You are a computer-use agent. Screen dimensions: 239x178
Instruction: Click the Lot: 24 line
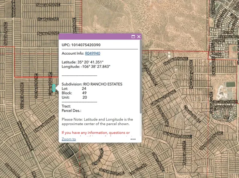click(74, 89)
